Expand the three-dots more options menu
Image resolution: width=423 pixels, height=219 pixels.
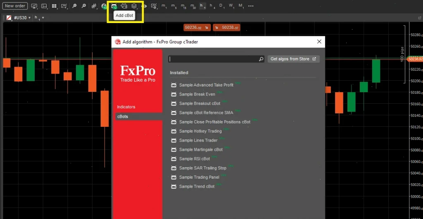point(251,6)
